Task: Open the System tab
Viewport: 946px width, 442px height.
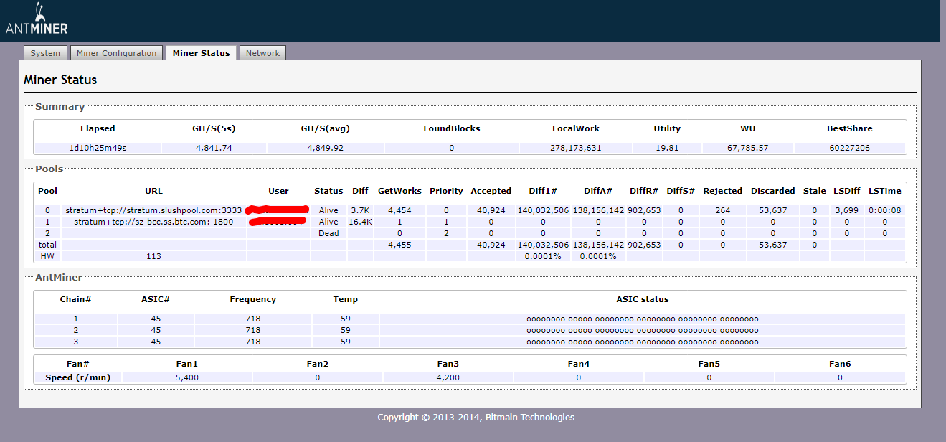Action: [x=45, y=53]
